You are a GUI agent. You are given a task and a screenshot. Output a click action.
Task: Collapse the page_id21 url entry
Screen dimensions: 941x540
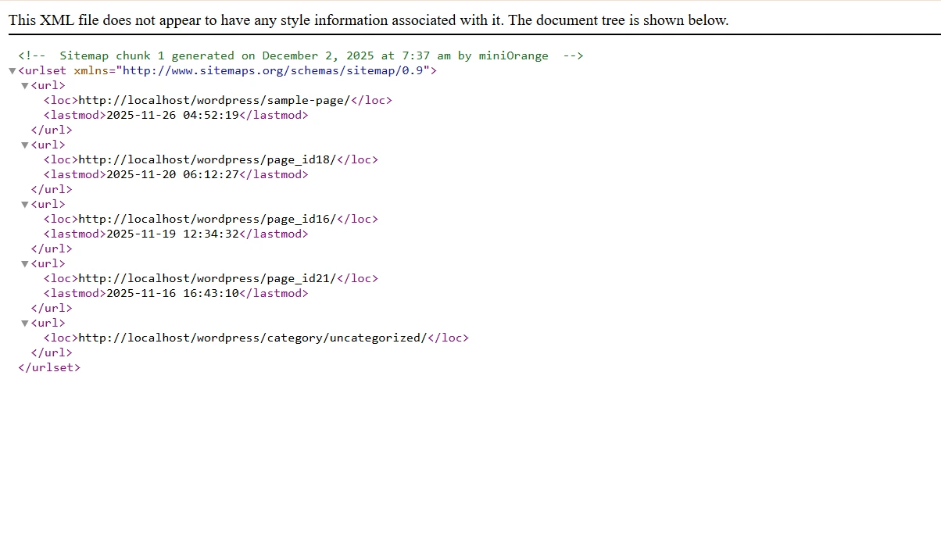click(25, 263)
